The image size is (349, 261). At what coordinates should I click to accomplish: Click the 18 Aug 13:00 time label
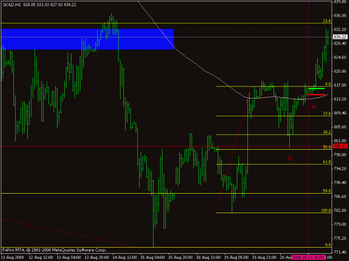point(208,258)
